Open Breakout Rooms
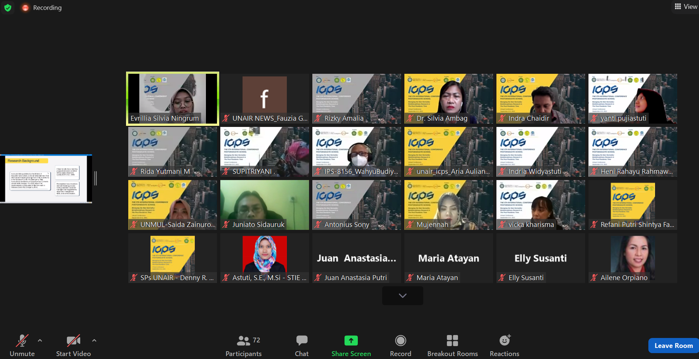 click(452, 341)
